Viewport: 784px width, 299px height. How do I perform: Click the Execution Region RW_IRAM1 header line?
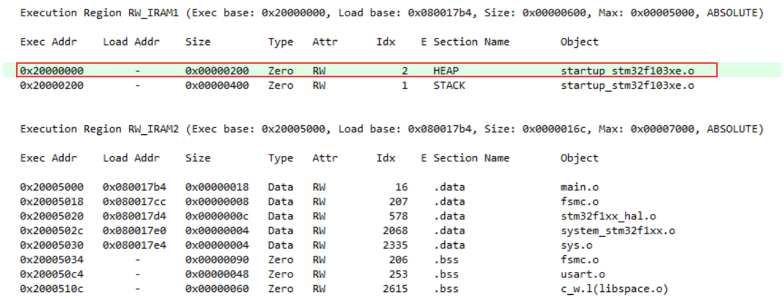(392, 13)
